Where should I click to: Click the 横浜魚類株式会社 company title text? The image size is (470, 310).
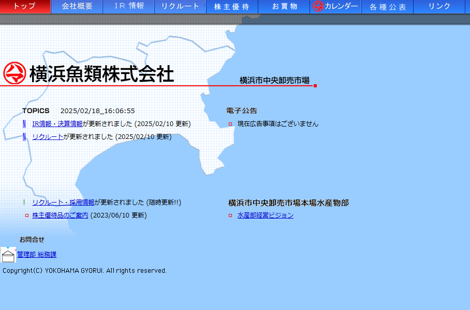point(102,74)
